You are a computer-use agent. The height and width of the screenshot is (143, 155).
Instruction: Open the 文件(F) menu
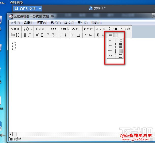click(x=15, y=23)
